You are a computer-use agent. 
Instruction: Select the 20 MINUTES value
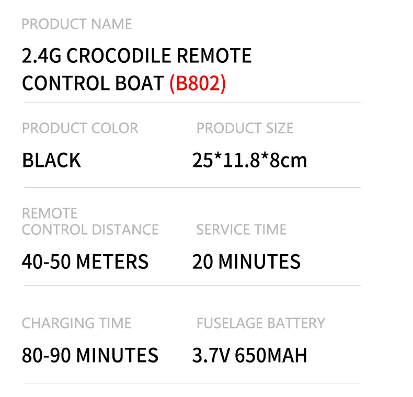click(x=246, y=262)
